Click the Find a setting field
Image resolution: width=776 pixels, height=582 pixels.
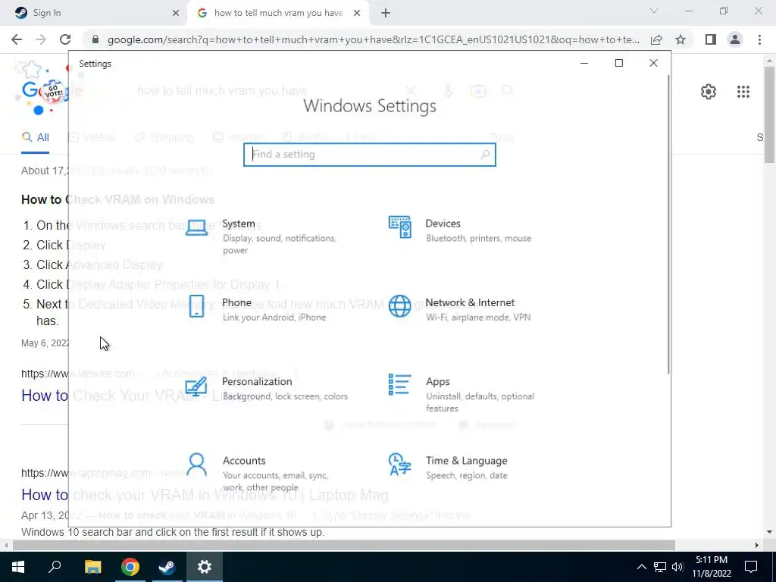(x=369, y=155)
